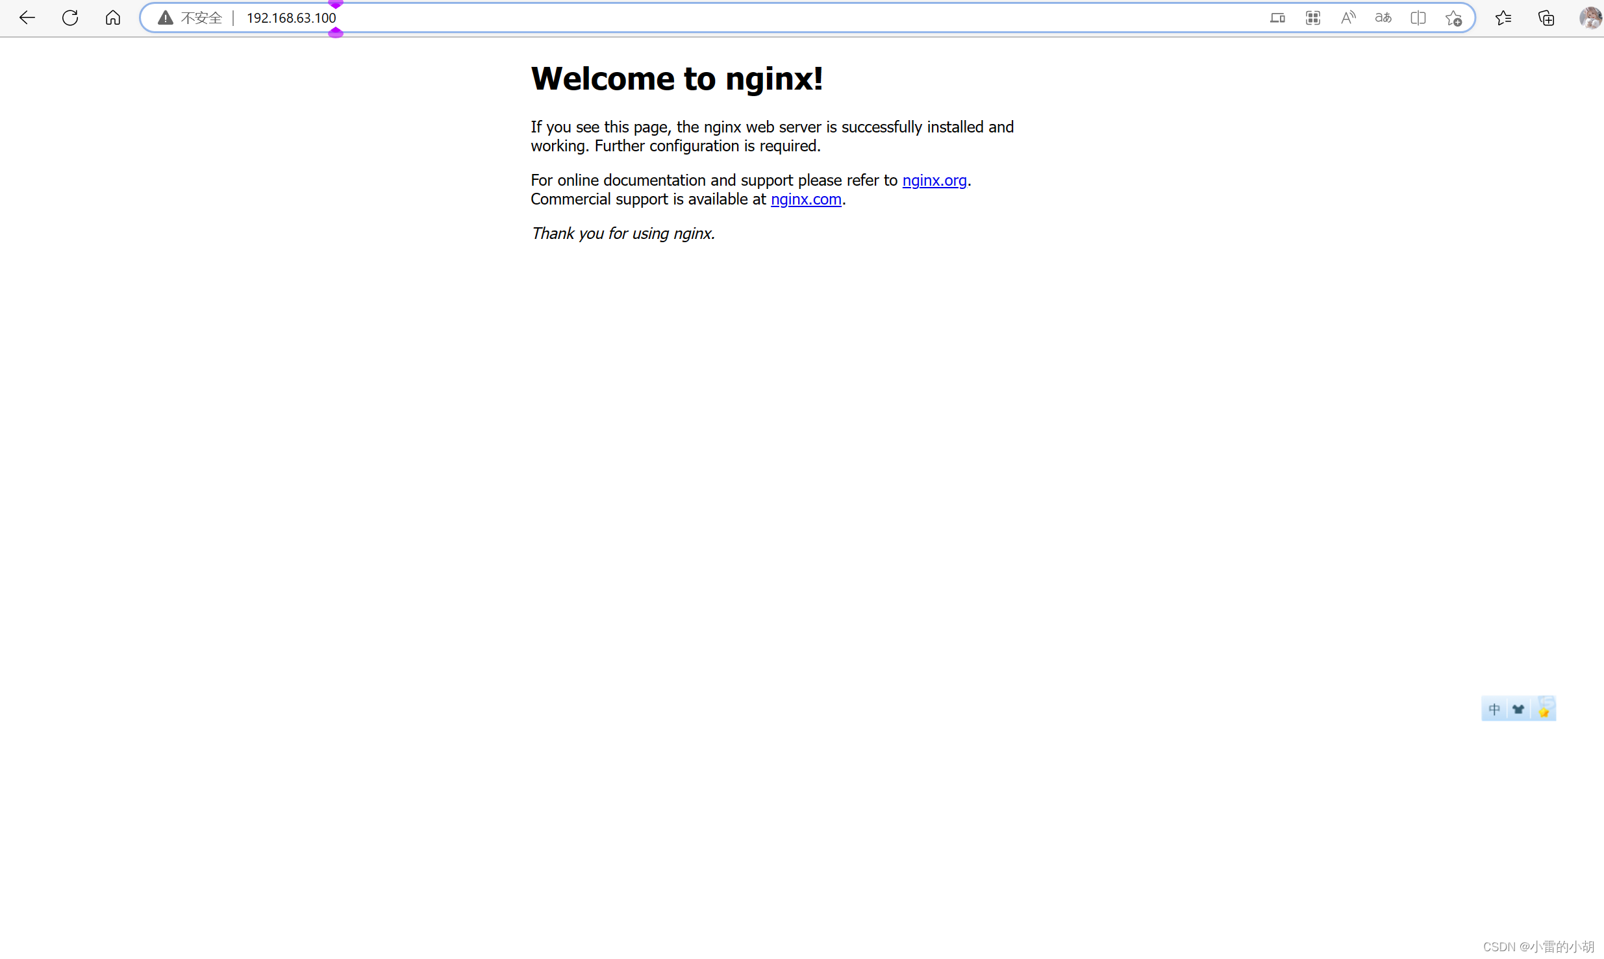This screenshot has height=959, width=1604.
Task: Open the Favorites list
Action: pos(1504,18)
